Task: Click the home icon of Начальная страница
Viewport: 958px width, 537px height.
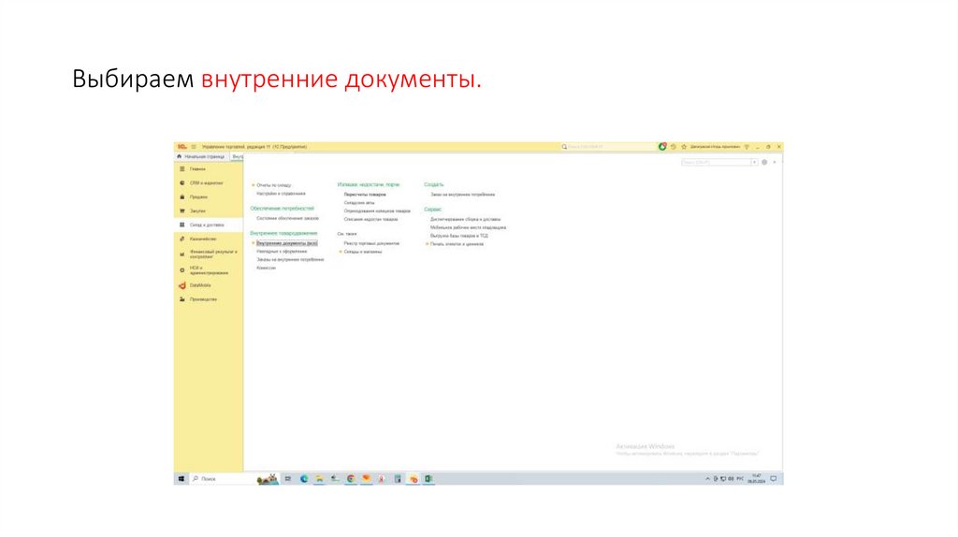Action: click(x=179, y=156)
